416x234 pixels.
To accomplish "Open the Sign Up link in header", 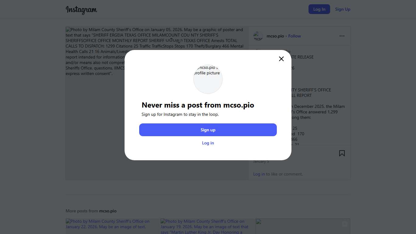I will coord(343,9).
